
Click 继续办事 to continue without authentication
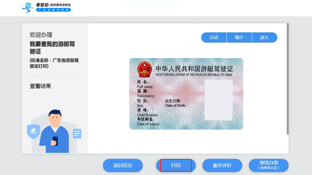coord(269,165)
